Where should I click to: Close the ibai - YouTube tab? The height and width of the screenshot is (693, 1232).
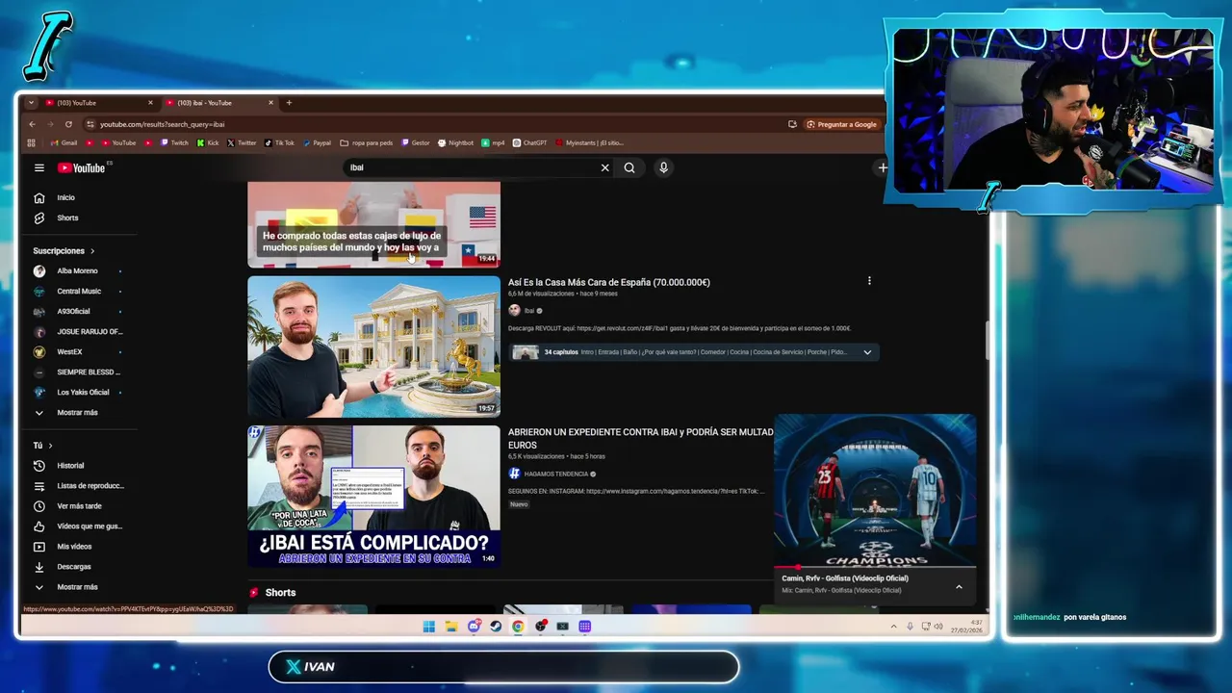point(270,103)
